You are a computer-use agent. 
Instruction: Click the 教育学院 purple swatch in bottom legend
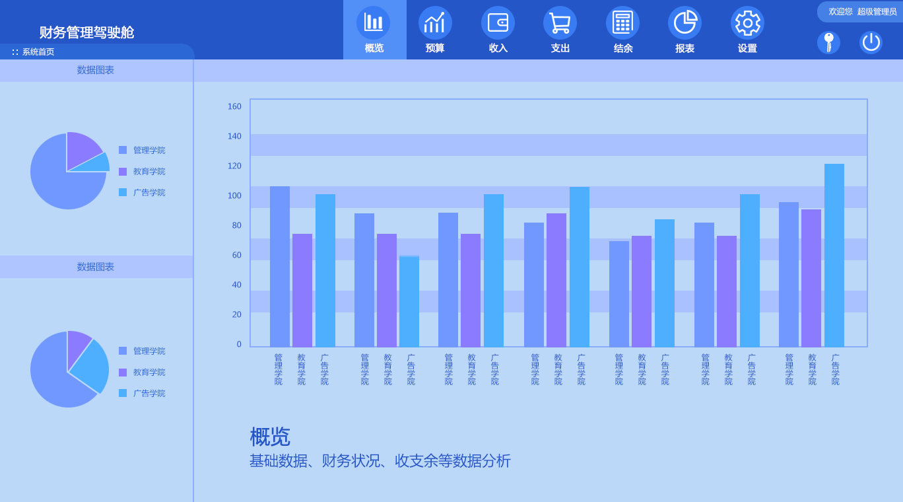tap(123, 373)
